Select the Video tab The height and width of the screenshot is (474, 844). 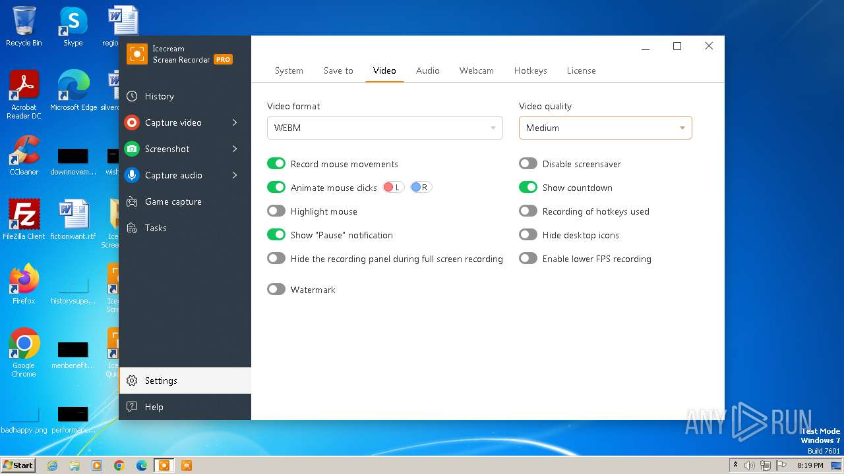[x=384, y=70]
